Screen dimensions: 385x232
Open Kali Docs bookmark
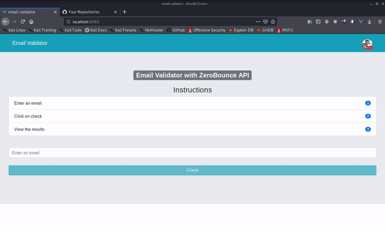pos(96,30)
